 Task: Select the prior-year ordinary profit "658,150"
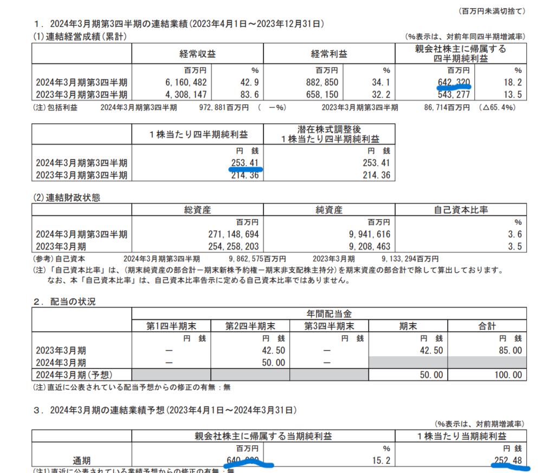(x=322, y=95)
